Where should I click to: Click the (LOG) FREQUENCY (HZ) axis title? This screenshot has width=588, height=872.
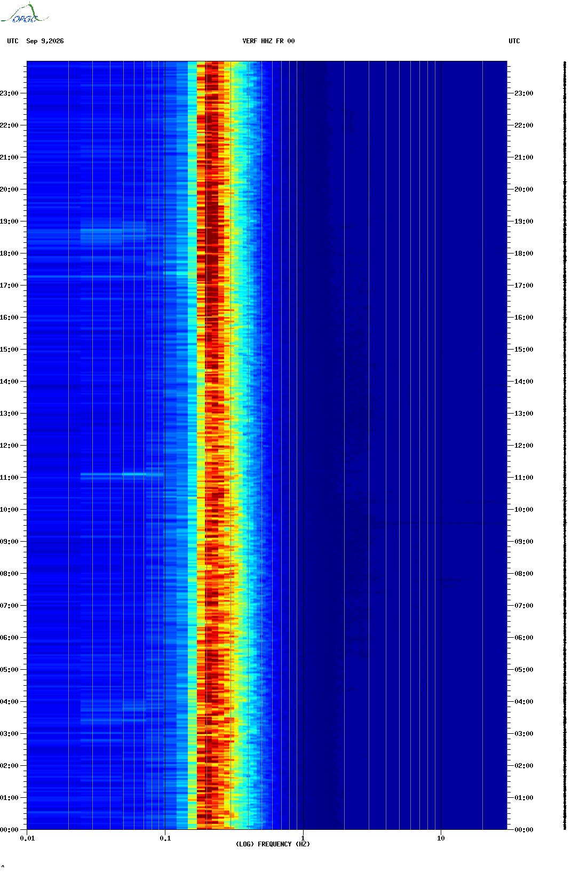pyautogui.click(x=273, y=844)
